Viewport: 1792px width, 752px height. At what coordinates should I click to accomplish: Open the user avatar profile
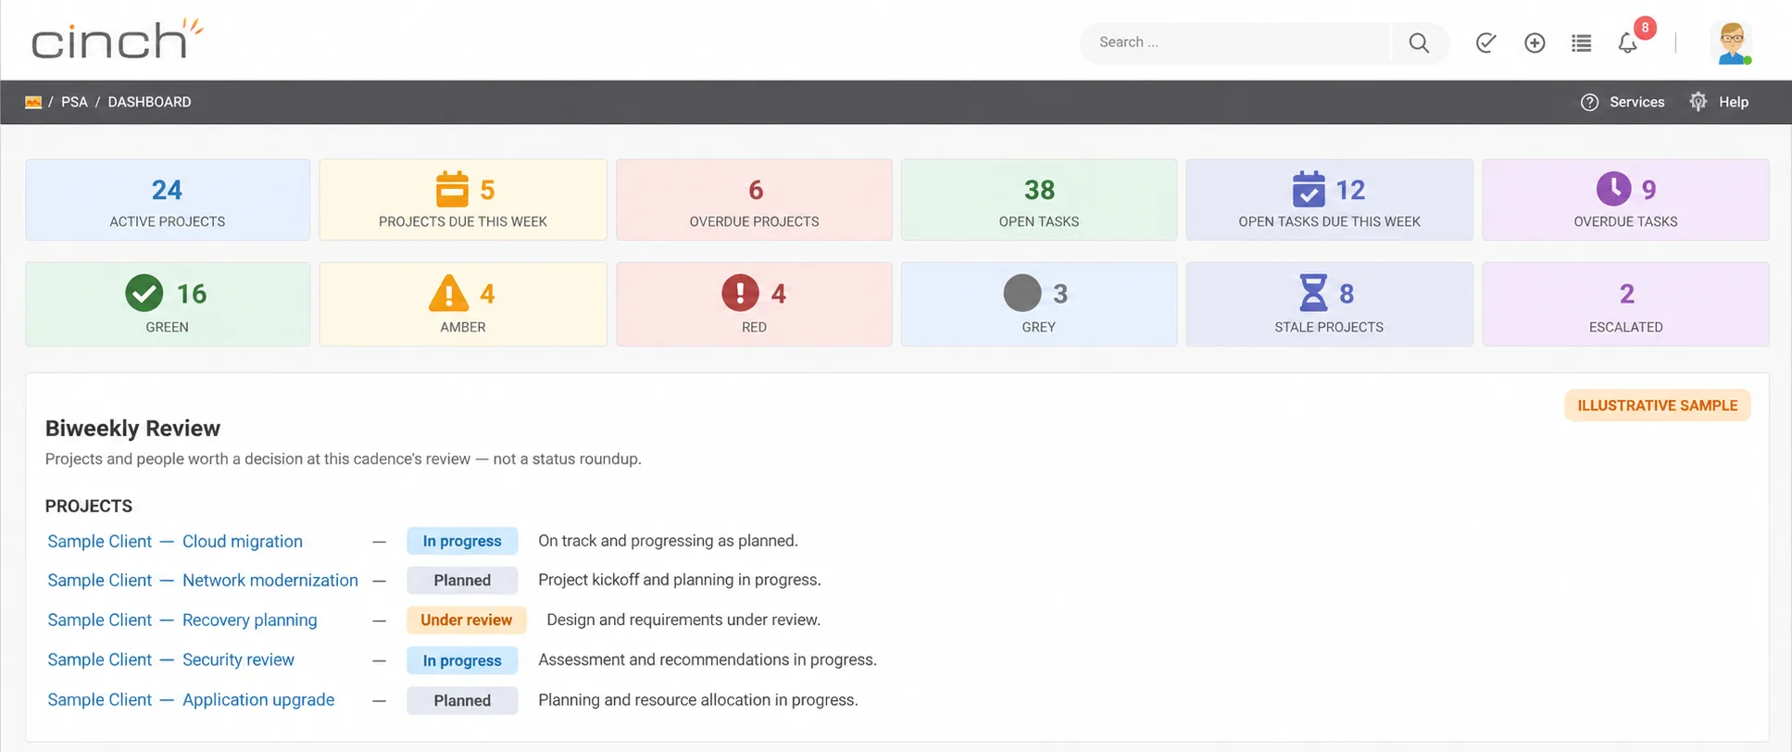[x=1732, y=43]
